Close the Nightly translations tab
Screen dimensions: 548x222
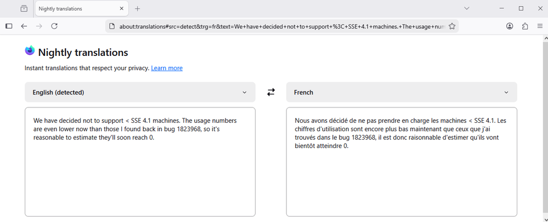click(x=122, y=9)
